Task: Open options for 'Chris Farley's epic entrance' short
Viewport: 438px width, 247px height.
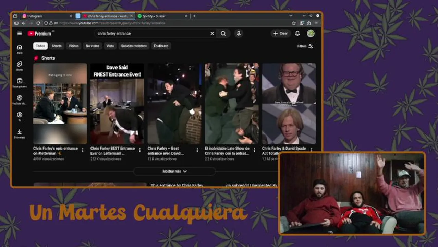Action: 83,150
